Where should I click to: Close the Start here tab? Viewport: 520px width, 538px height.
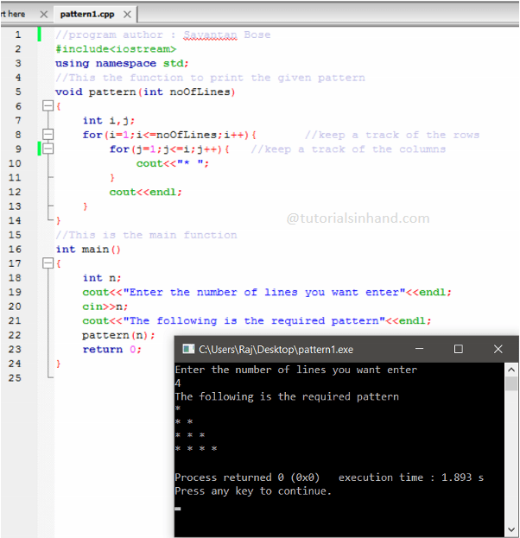43,15
